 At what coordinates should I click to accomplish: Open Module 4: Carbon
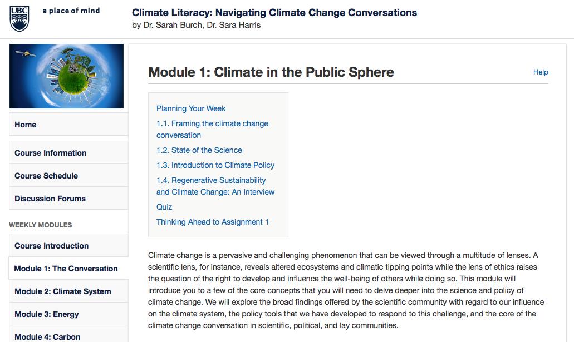tap(47, 336)
